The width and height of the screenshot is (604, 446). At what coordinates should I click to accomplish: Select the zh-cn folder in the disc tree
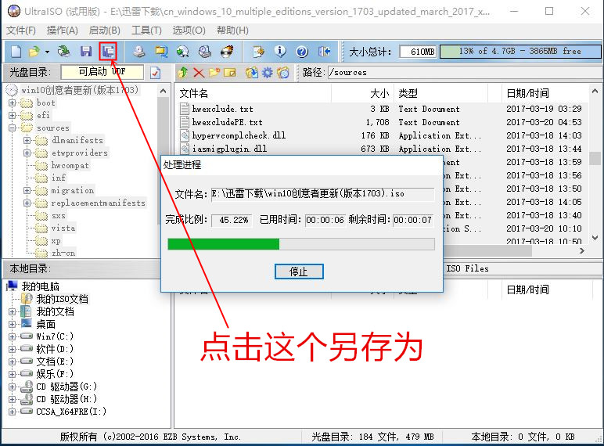(63, 253)
